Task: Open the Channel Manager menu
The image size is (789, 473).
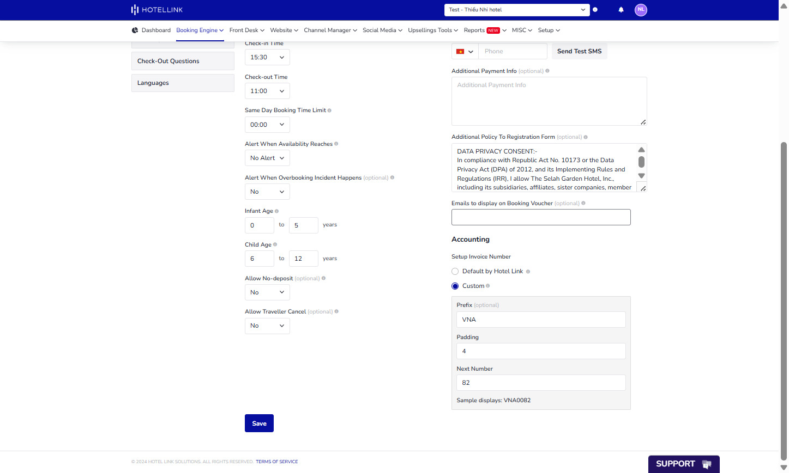Action: pos(330,30)
